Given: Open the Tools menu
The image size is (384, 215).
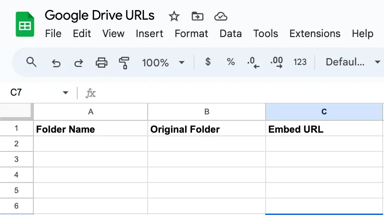Looking at the screenshot, I should [x=266, y=33].
